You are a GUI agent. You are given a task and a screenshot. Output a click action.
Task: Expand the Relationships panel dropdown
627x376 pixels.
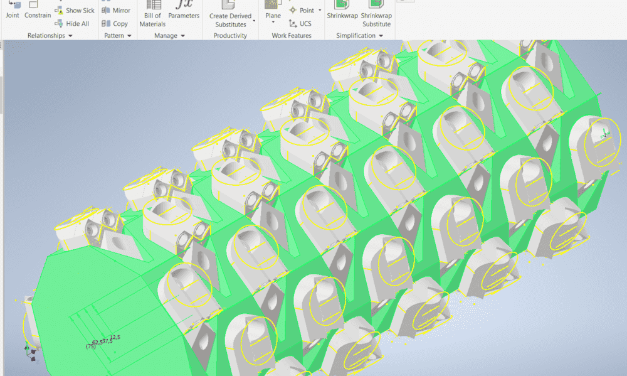click(70, 36)
